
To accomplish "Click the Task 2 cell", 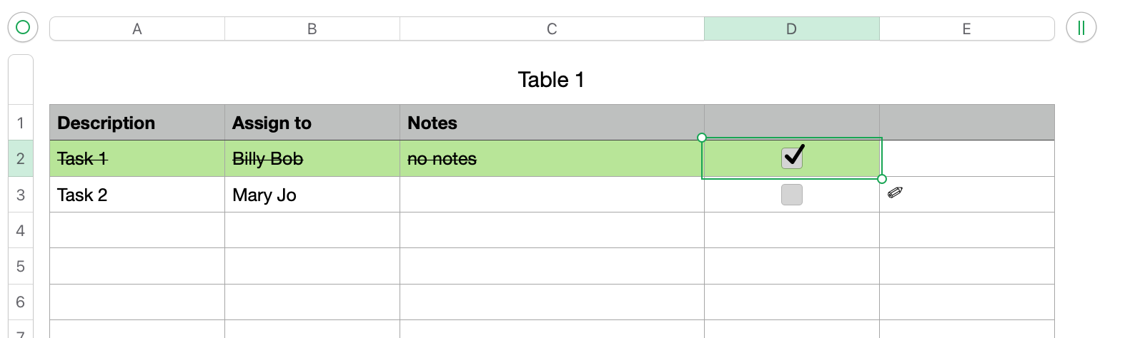I will coord(137,195).
